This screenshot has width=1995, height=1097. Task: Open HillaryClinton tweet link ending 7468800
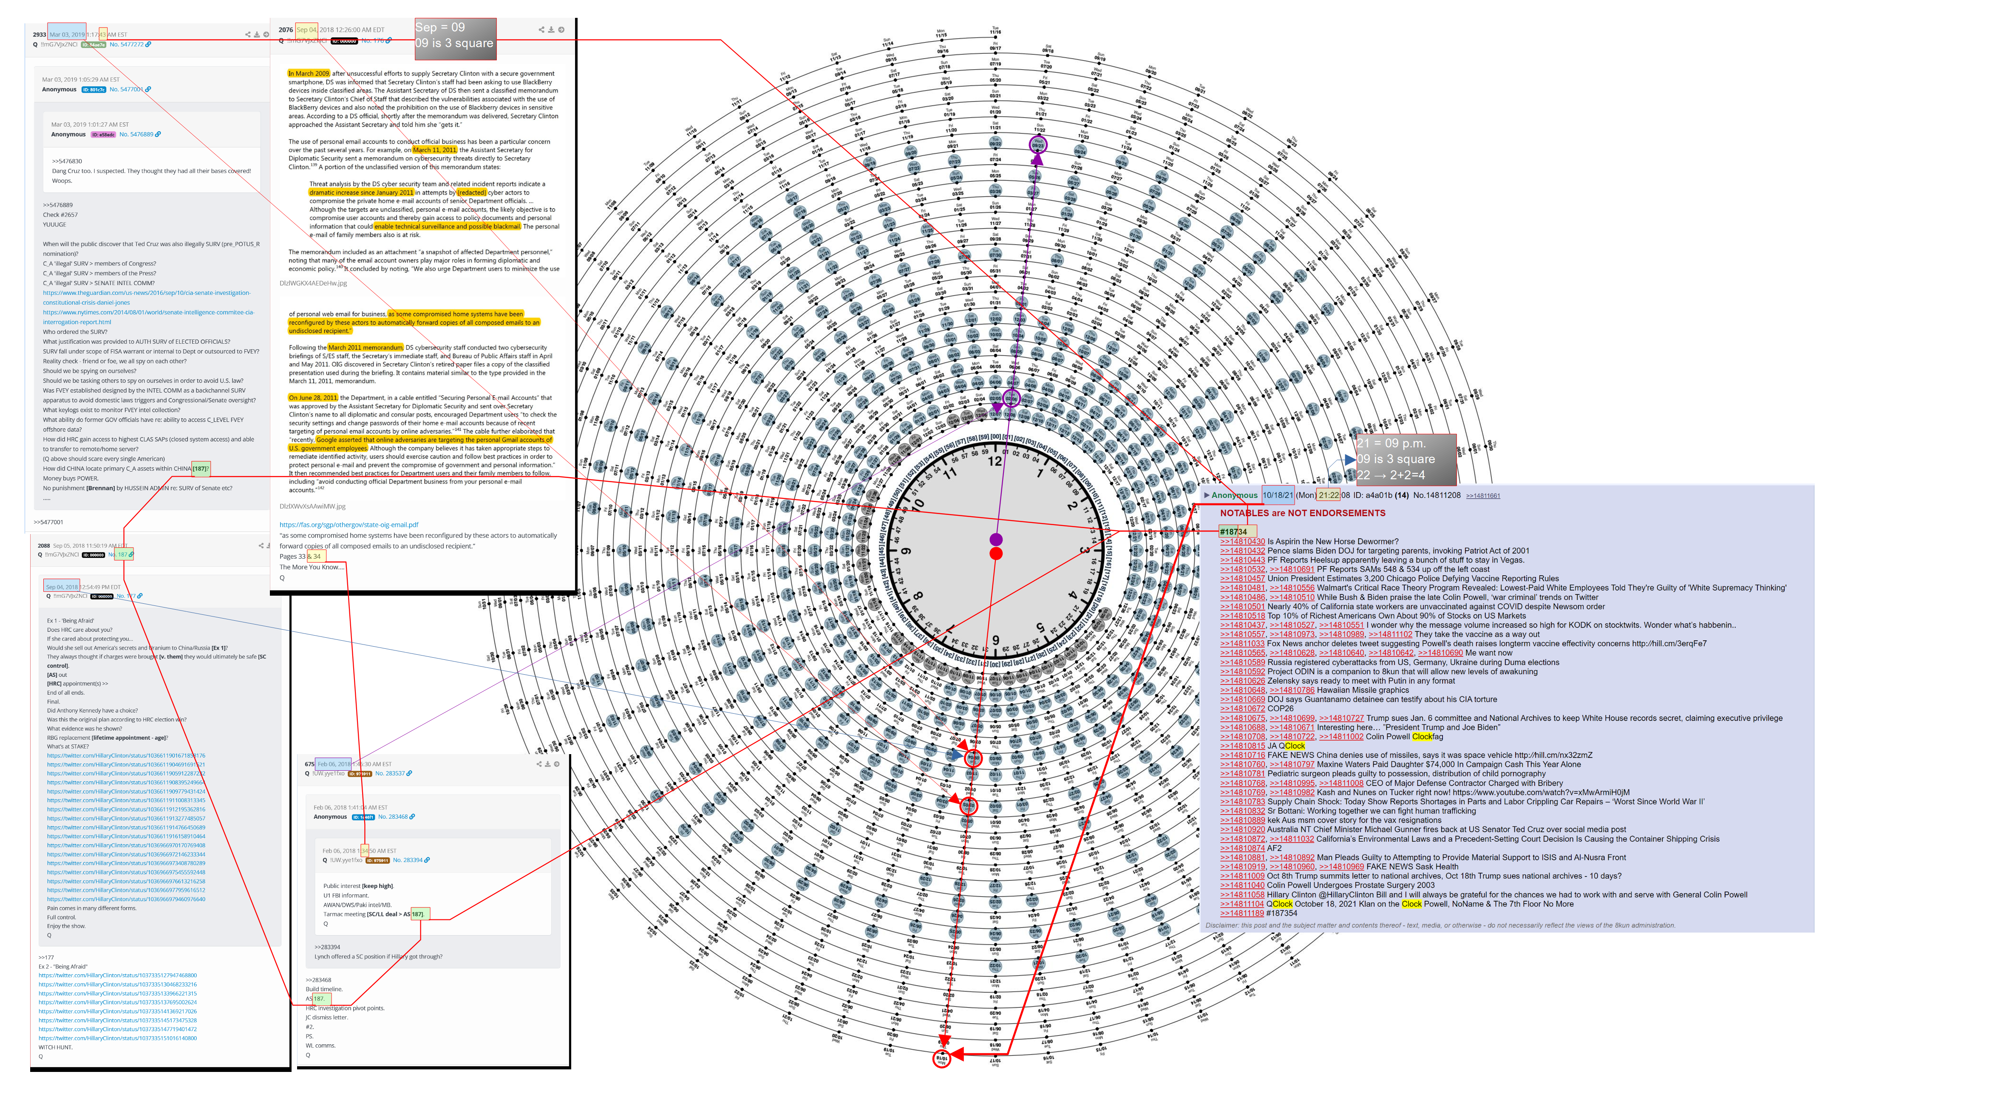click(118, 975)
